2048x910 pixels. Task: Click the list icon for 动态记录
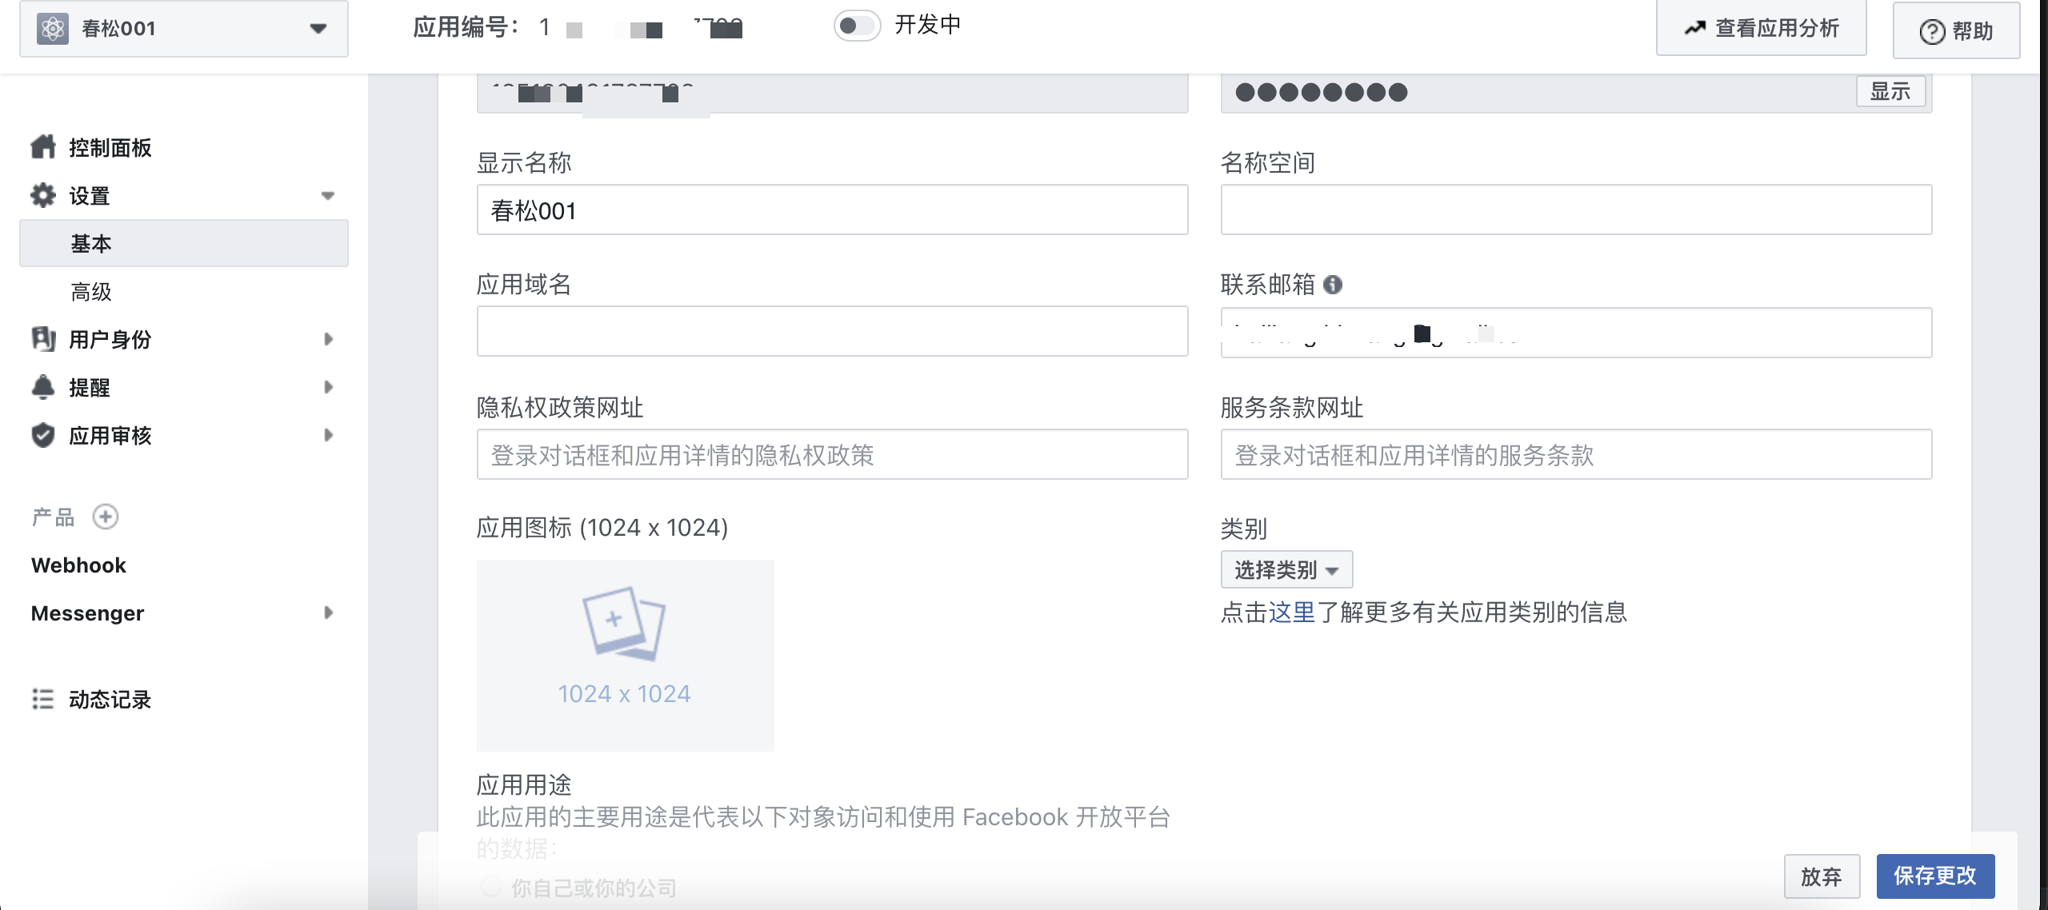click(x=43, y=699)
